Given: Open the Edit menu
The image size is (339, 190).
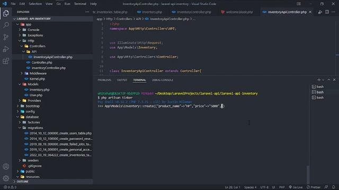Looking at the screenshot, I should pos(22,4).
